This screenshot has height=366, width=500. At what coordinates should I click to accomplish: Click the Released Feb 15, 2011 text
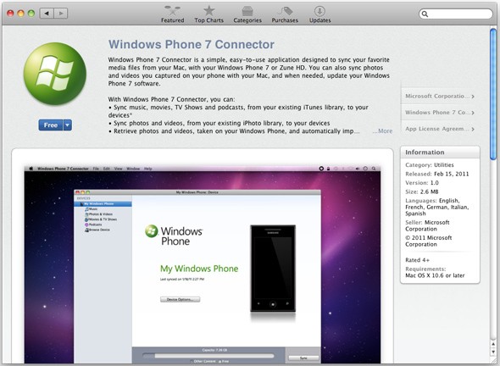coord(436,174)
